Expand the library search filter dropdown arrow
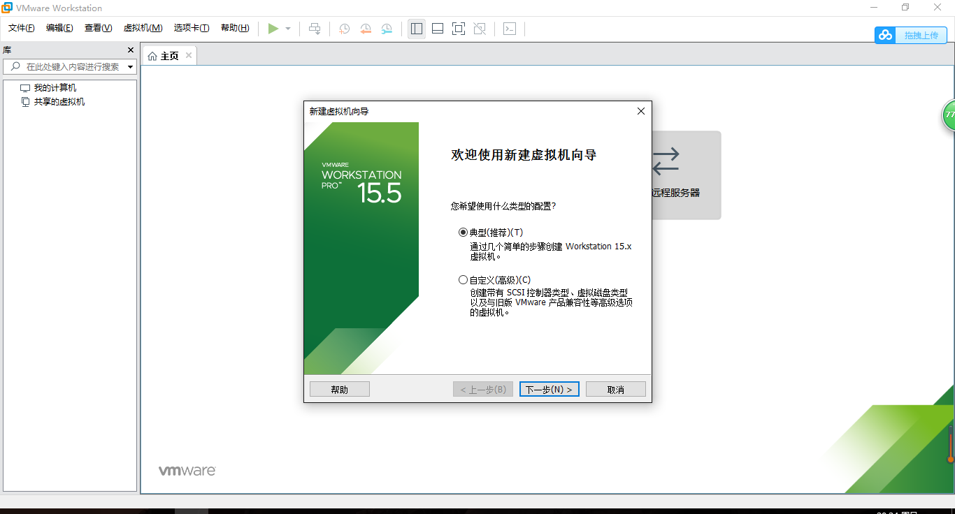 [130, 67]
